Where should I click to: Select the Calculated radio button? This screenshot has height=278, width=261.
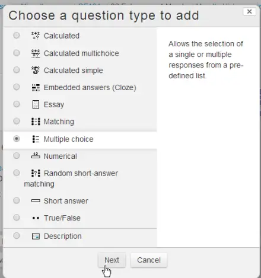(x=17, y=36)
